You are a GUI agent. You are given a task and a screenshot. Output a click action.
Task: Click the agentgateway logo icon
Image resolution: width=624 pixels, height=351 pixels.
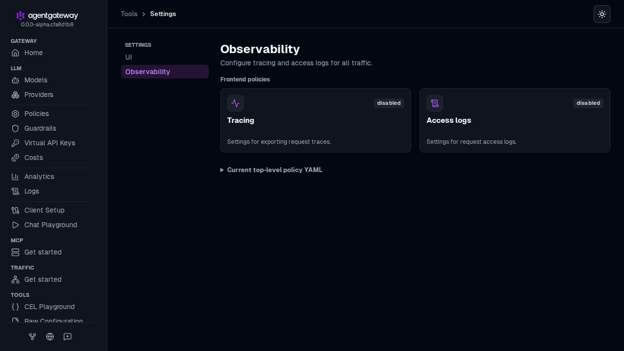(x=20, y=16)
